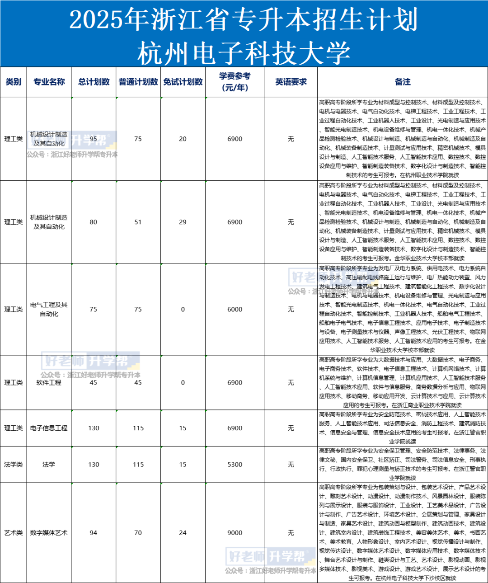Click 电子信息工程 row's 理工类 category cell
The image size is (488, 583).
point(14,428)
